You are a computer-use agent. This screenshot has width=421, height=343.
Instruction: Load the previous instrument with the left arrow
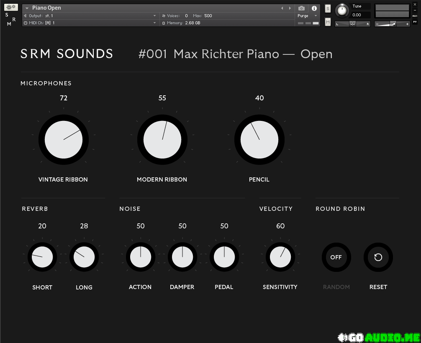(x=282, y=8)
